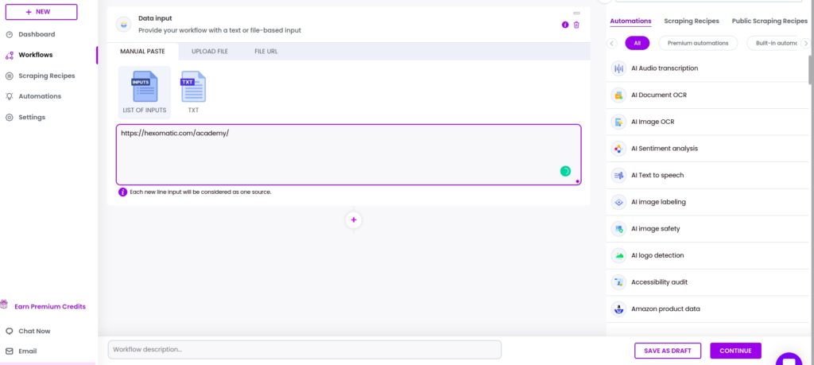814x365 pixels.
Task: Click SAVE AS DRAFT button
Action: pyautogui.click(x=668, y=351)
